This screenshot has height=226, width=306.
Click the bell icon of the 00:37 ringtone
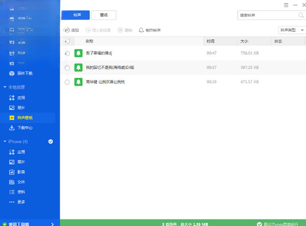79,67
